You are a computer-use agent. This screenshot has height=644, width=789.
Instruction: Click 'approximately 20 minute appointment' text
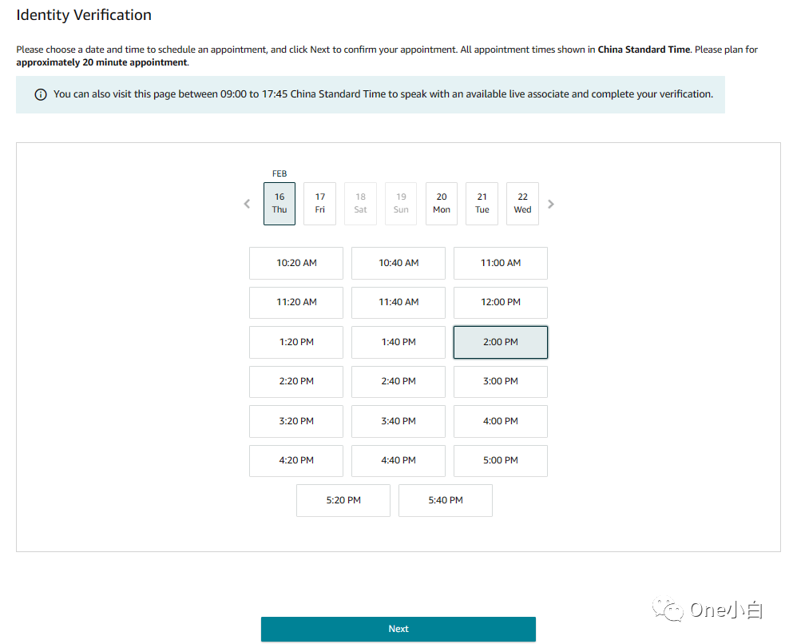pyautogui.click(x=101, y=62)
